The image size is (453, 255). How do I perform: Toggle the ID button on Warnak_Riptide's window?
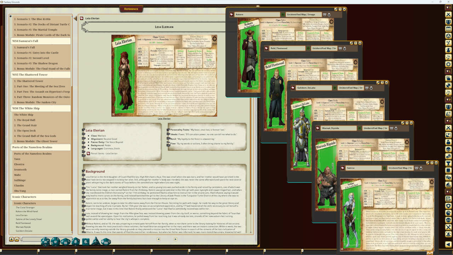point(359,128)
